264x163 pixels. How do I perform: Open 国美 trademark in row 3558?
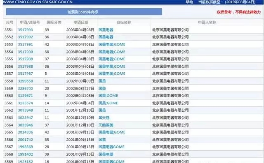102,81
